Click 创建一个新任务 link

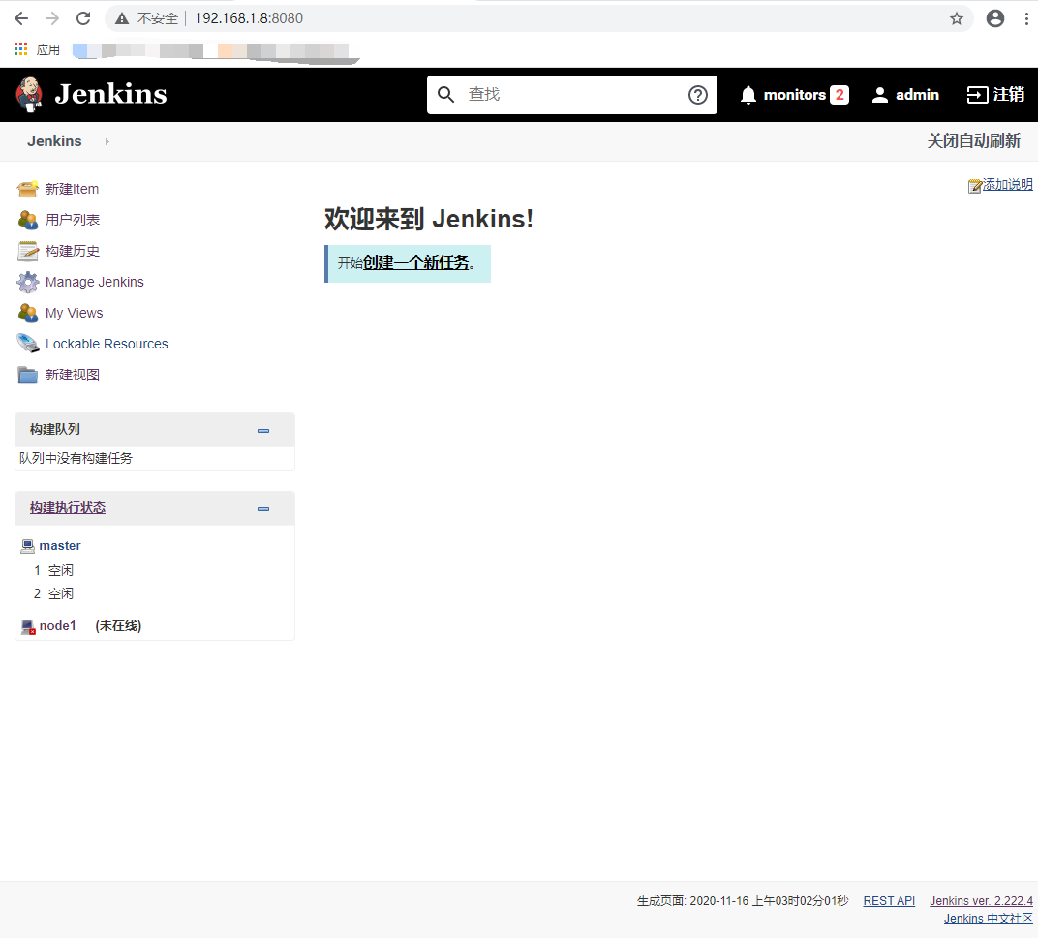coord(415,262)
